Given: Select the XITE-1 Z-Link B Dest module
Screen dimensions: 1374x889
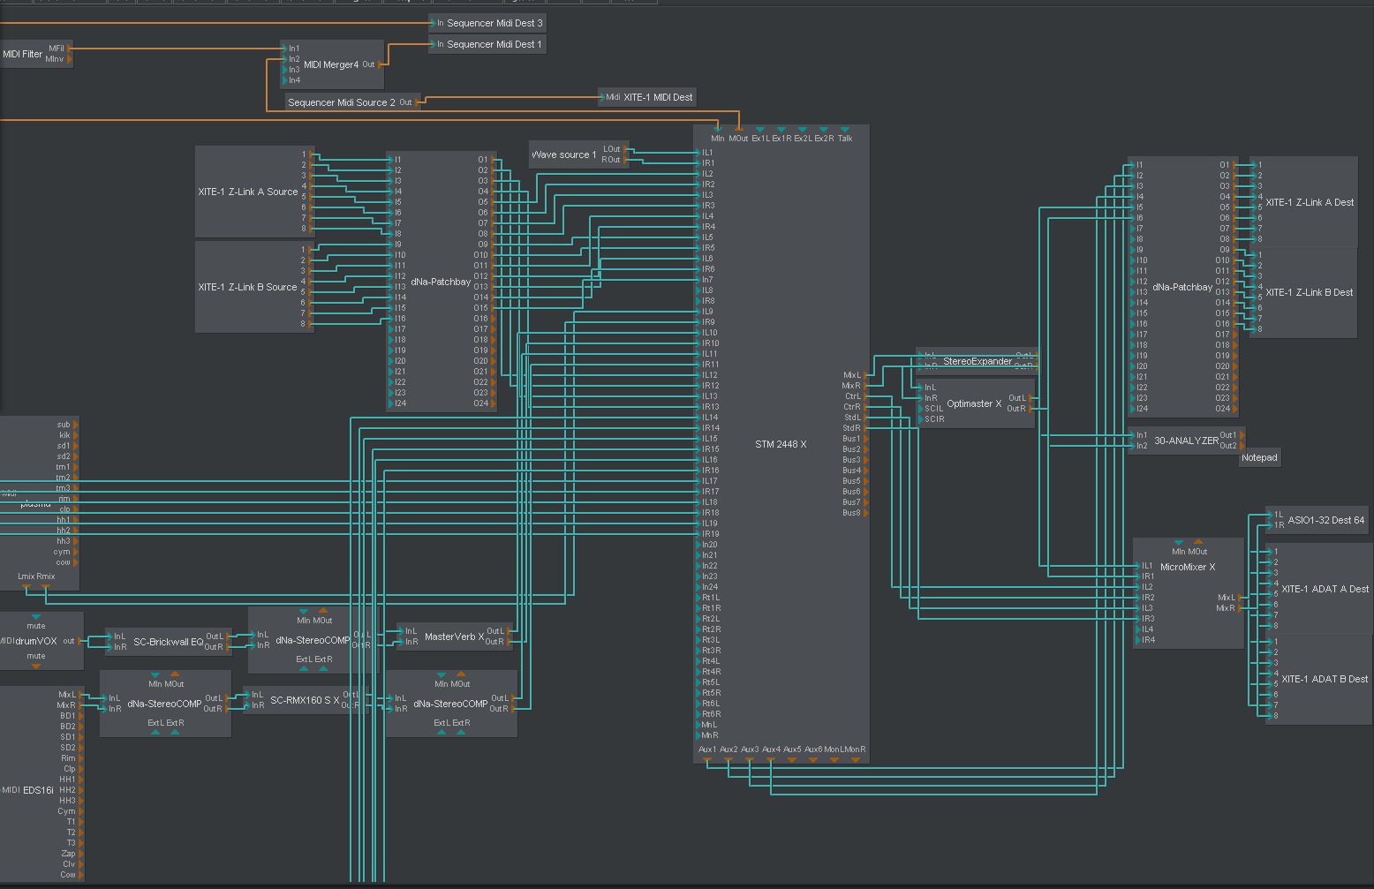Looking at the screenshot, I should pyautogui.click(x=1303, y=292).
